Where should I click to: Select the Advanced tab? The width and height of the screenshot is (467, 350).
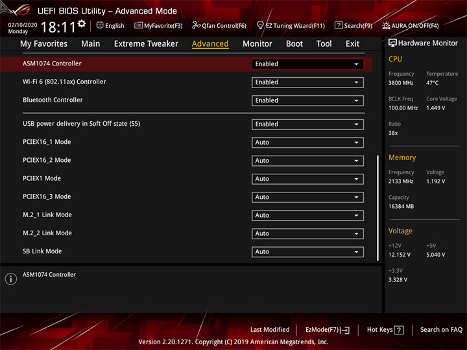click(x=210, y=44)
